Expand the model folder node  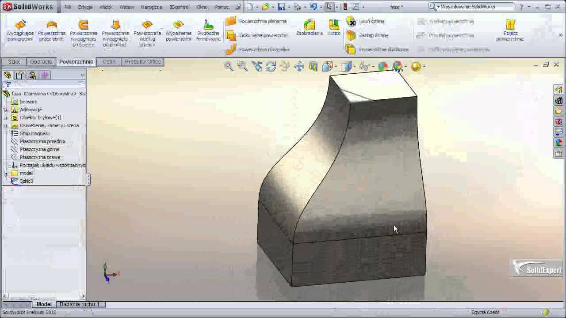coord(6,173)
